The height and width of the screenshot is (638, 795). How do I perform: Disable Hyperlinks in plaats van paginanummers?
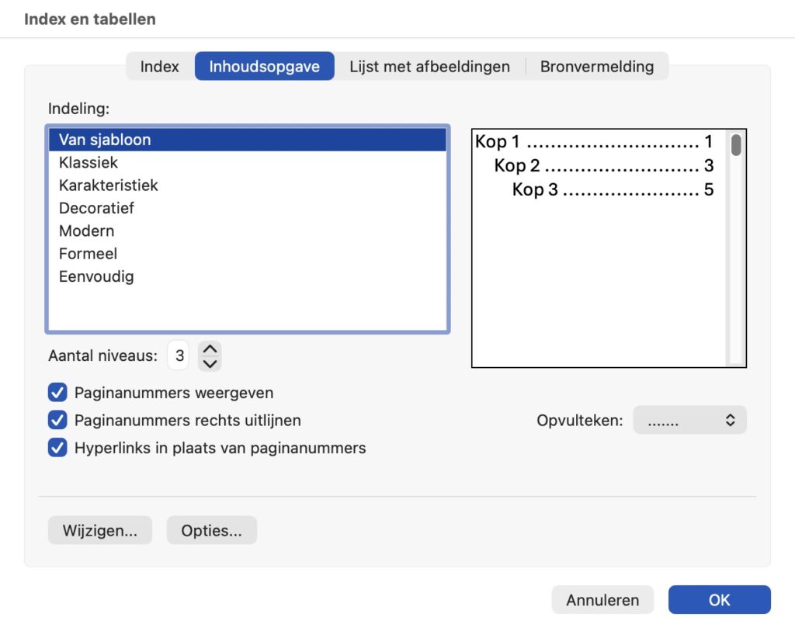(57, 448)
